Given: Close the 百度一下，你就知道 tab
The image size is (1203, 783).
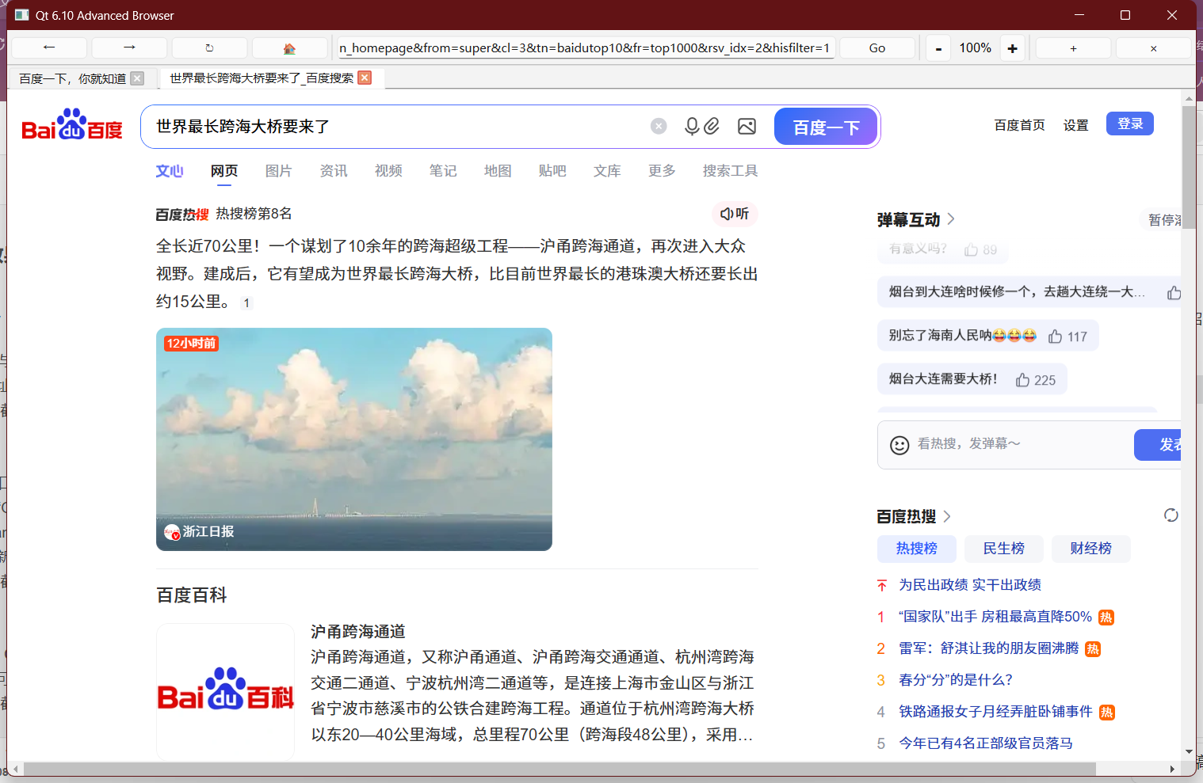Looking at the screenshot, I should point(137,78).
